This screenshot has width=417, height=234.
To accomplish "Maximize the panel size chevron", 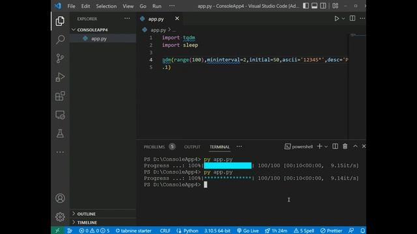I will click(355, 146).
